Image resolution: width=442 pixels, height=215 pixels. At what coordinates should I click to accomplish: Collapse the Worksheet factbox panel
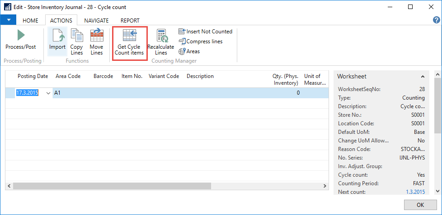pos(423,77)
